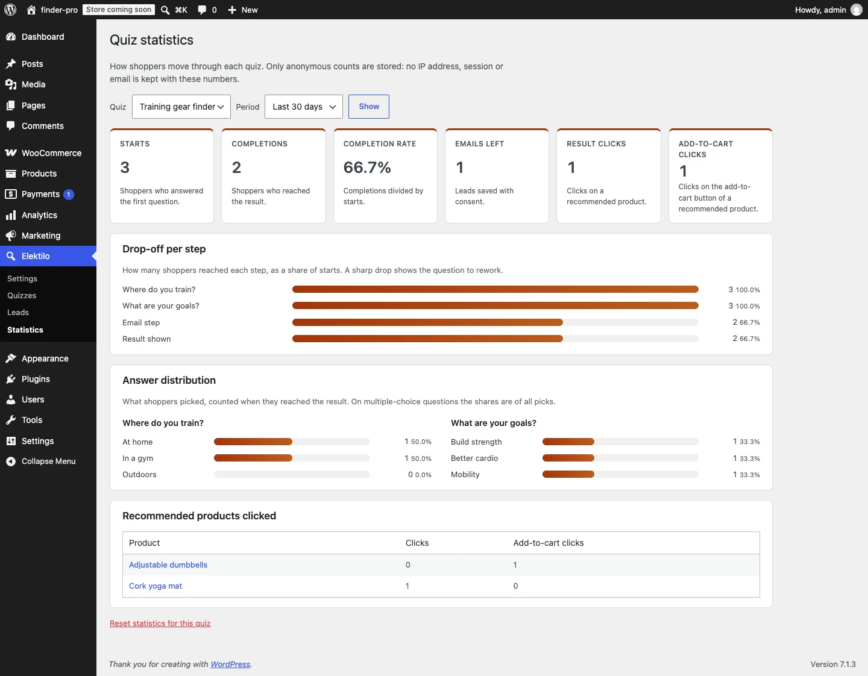The height and width of the screenshot is (676, 868).
Task: Click the plus icon beside New
Action: 232,10
